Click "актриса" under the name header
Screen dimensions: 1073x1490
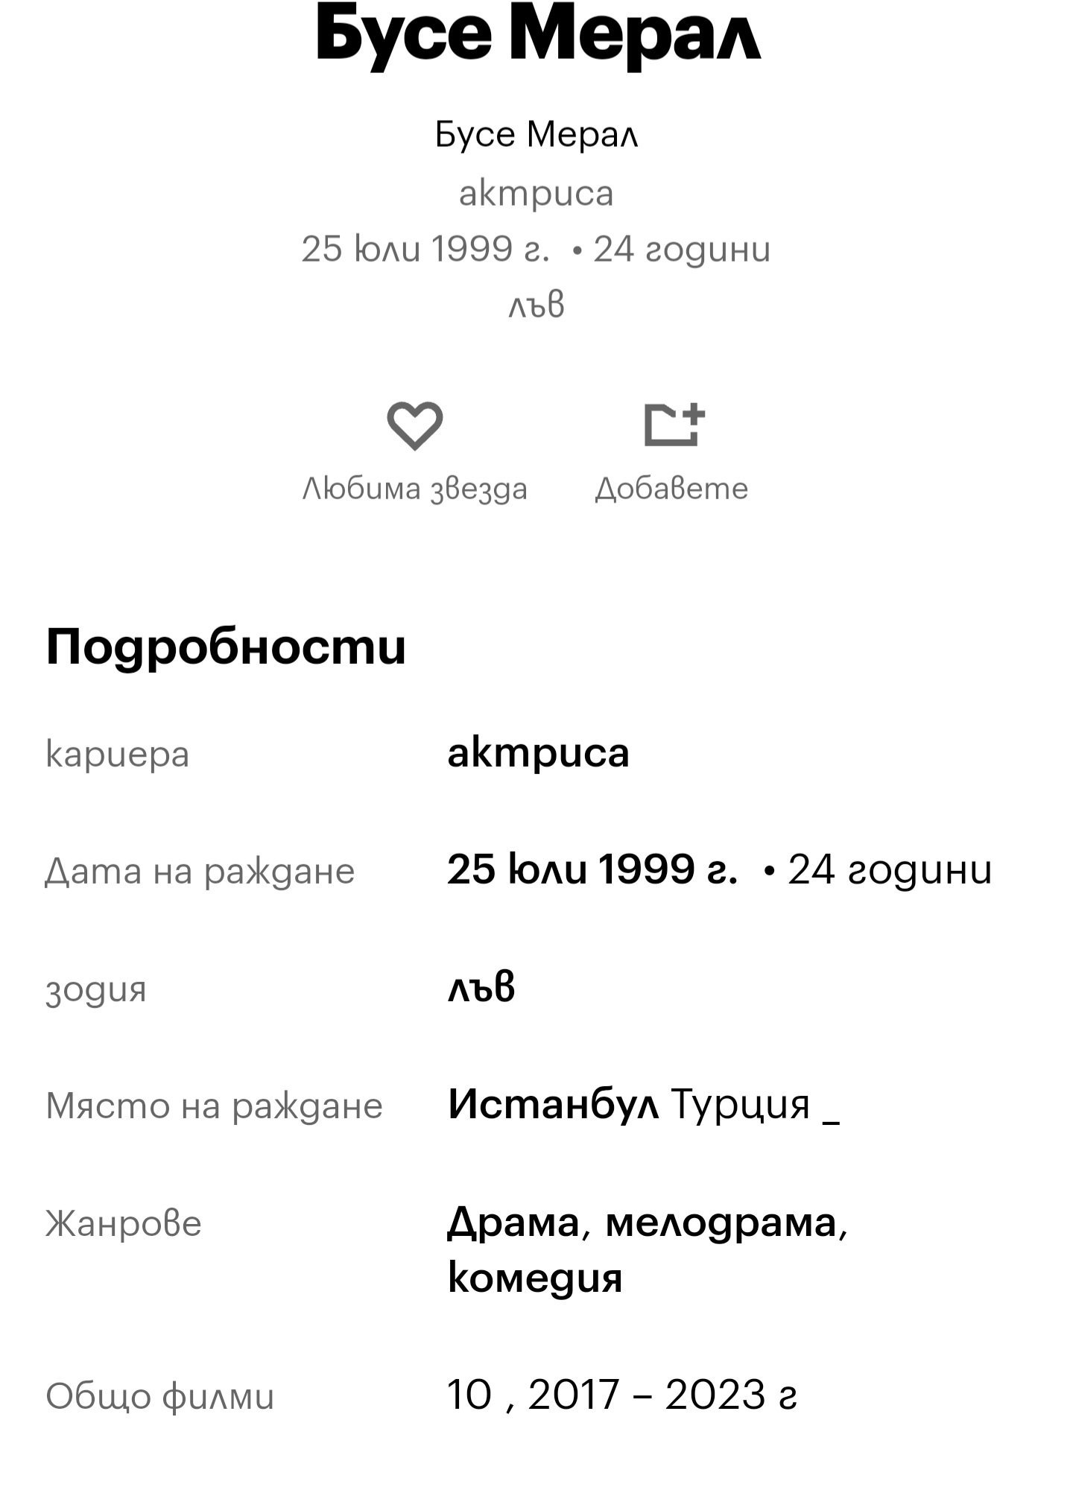click(x=536, y=194)
